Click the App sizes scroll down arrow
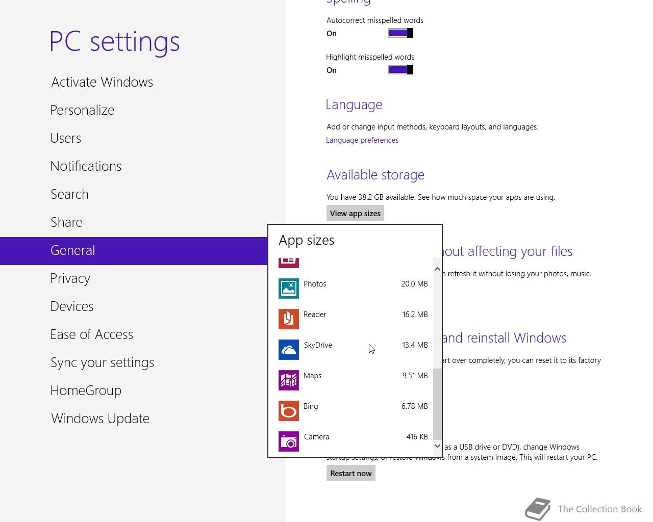This screenshot has height=522, width=653. [x=437, y=446]
